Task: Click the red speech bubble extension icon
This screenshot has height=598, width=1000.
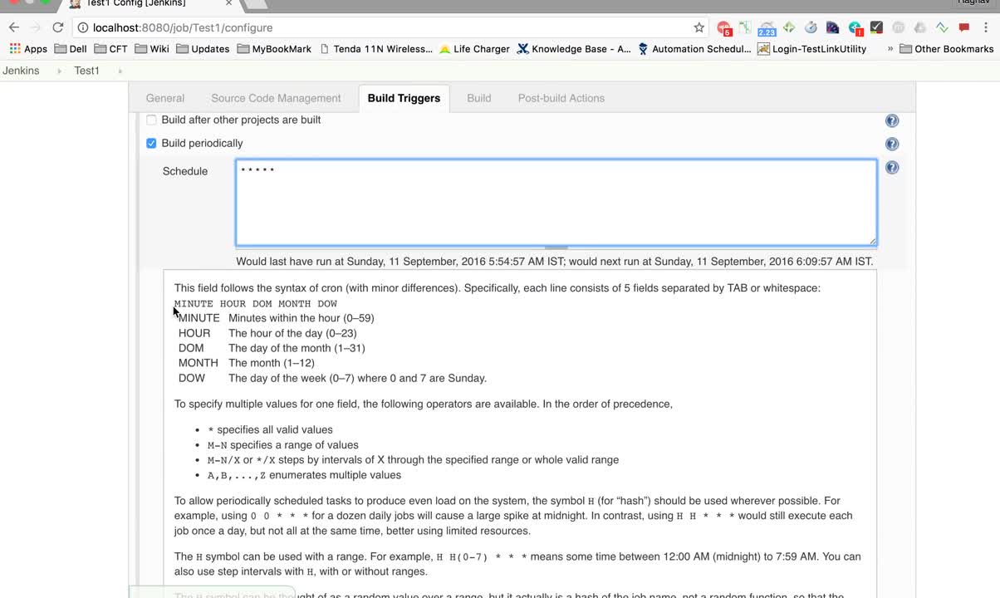Action: point(963,27)
